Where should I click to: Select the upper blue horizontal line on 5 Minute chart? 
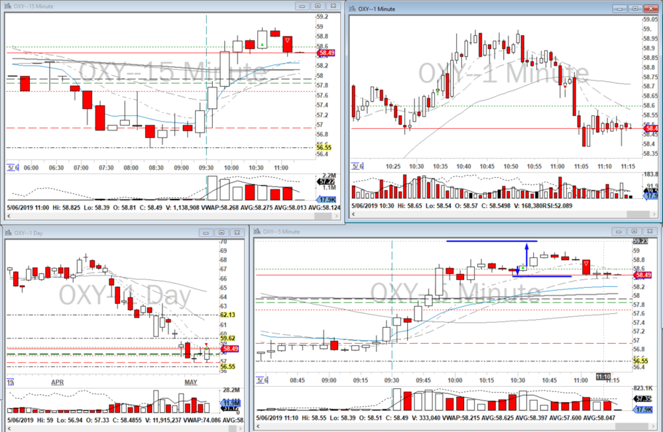(491, 241)
